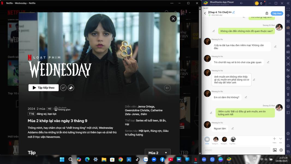Open Messenger from the taskbar

[154, 159]
